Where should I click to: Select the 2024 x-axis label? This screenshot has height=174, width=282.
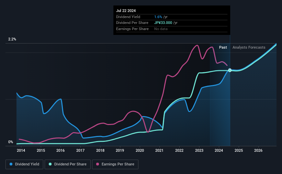[x=219, y=150]
